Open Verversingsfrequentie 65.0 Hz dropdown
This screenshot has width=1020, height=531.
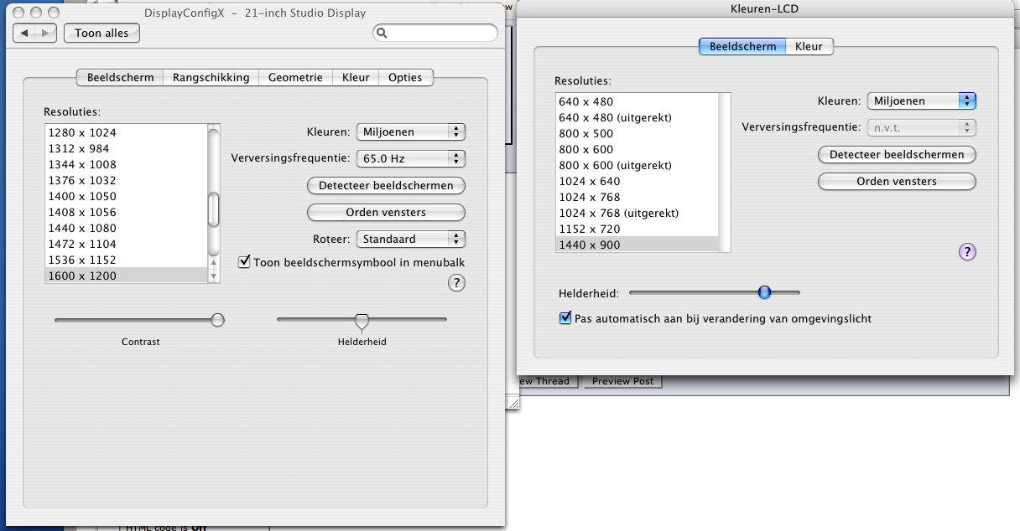[411, 157]
